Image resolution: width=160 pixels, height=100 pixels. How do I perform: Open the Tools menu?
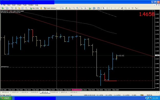tap(25, 5)
